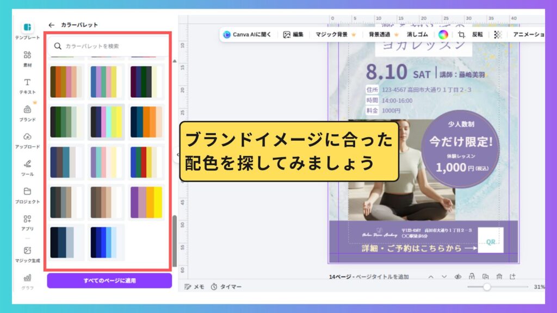Image resolution: width=557 pixels, height=313 pixels.
Task: Move page up with the up chevron
Action: click(431, 277)
